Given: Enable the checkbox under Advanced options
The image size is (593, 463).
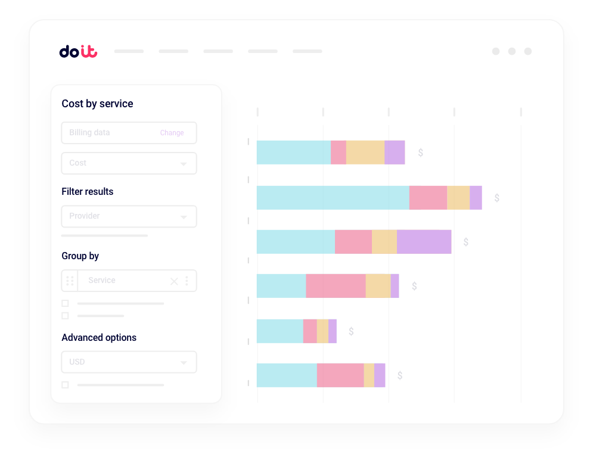Looking at the screenshot, I should pos(65,385).
